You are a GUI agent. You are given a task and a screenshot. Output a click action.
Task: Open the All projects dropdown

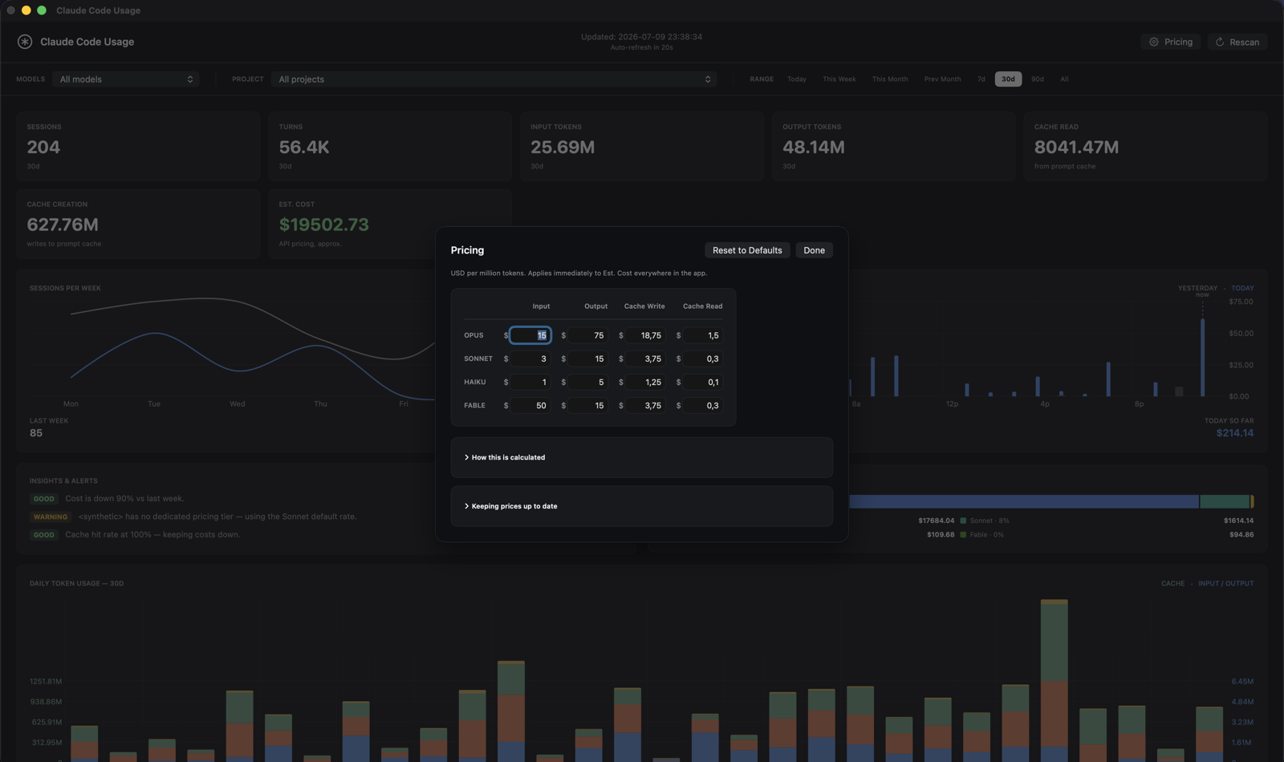click(x=494, y=79)
